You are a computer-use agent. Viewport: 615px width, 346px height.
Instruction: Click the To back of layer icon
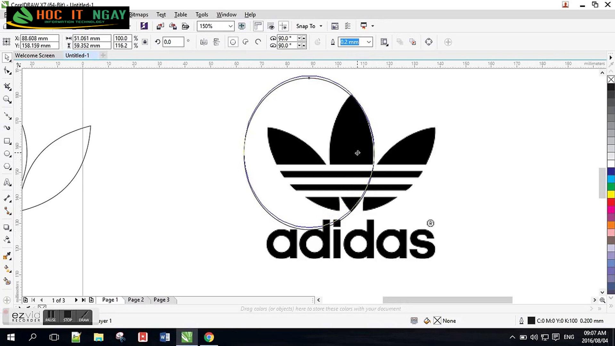pos(413,42)
